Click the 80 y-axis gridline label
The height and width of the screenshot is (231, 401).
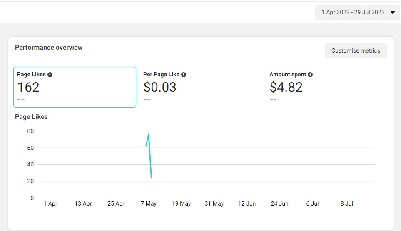[30, 131]
